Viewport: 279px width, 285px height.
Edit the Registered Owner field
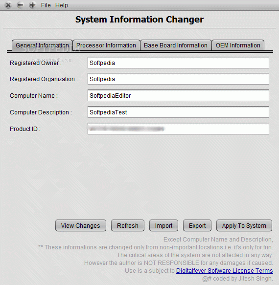(178, 63)
